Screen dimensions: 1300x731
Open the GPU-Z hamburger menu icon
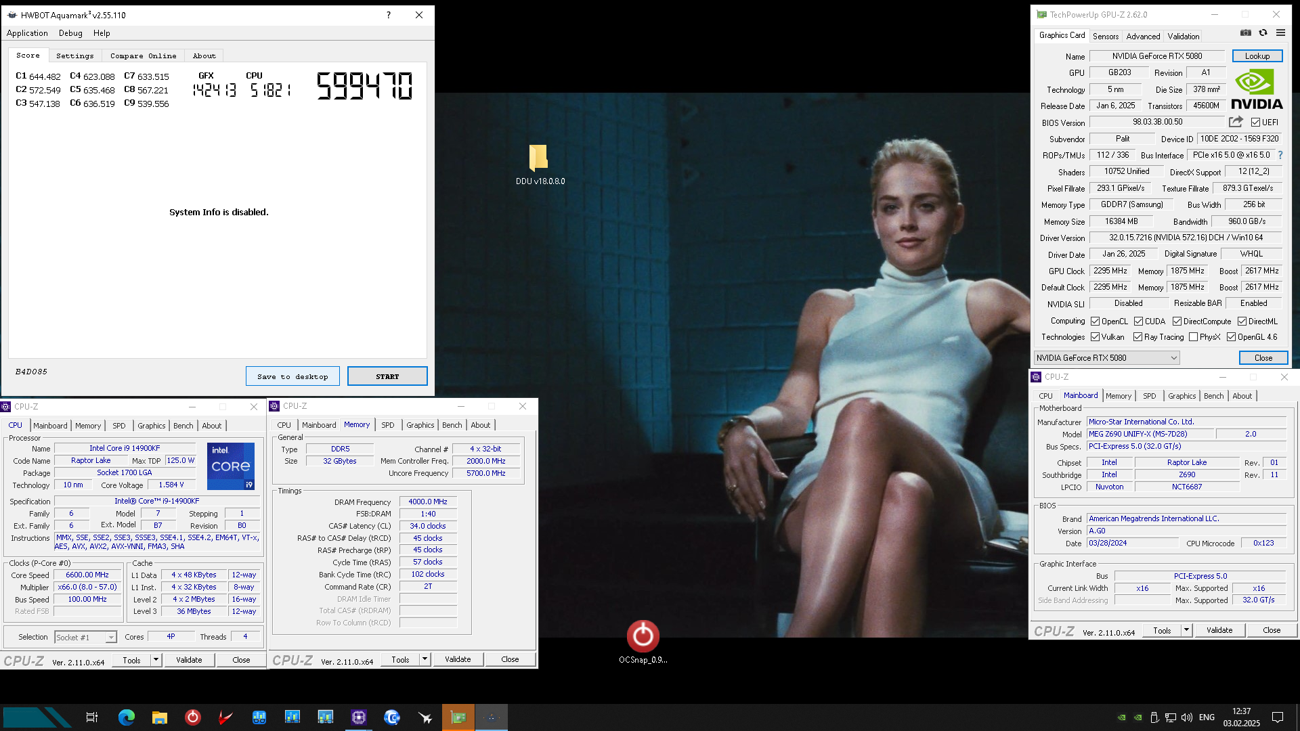pyautogui.click(x=1280, y=32)
